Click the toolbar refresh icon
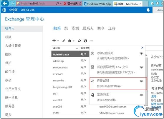The image size is (164, 119). [x=85, y=41]
